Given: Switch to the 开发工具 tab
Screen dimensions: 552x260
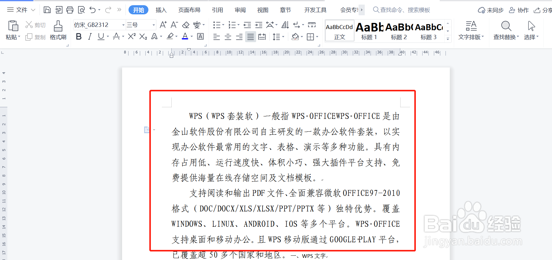Looking at the screenshot, I should point(315,10).
